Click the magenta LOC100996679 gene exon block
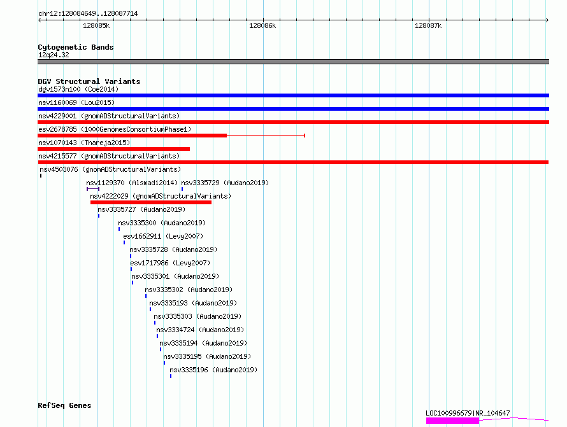The width and height of the screenshot is (567, 427). point(452,421)
